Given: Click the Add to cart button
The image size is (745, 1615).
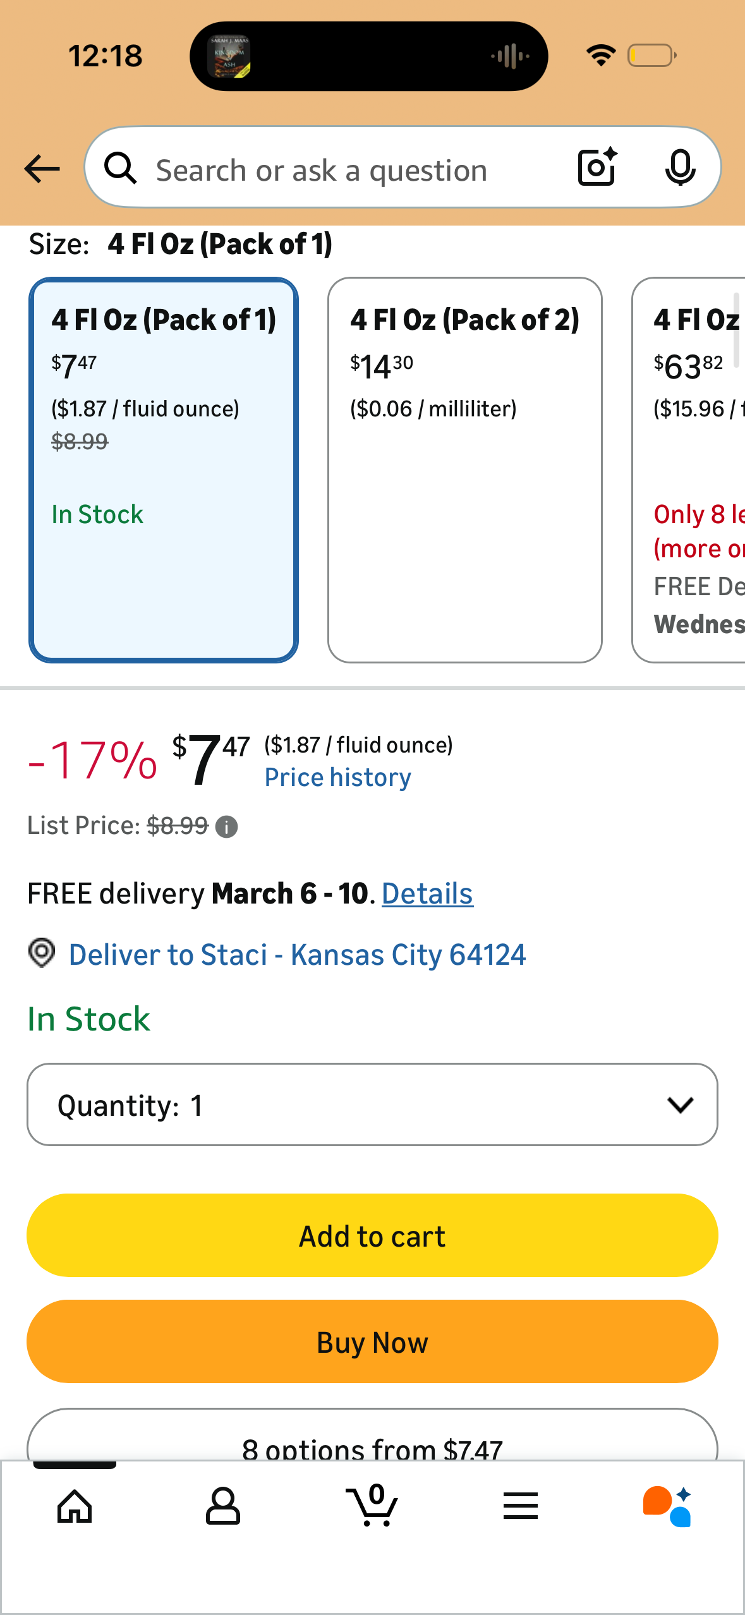Looking at the screenshot, I should click(372, 1235).
